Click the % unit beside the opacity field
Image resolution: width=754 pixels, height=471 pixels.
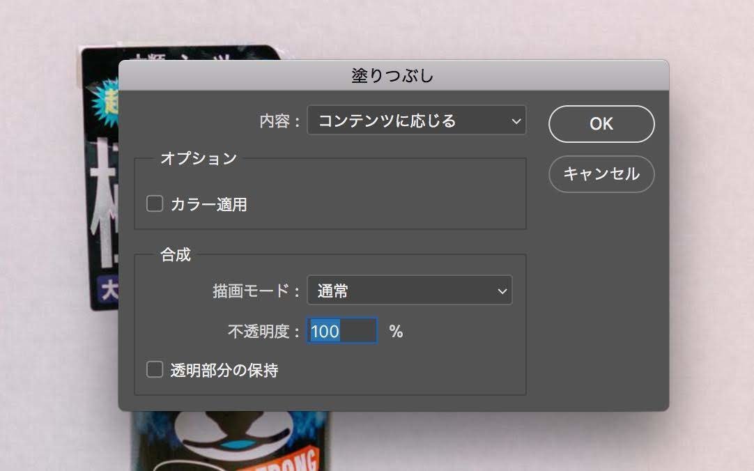tap(397, 331)
